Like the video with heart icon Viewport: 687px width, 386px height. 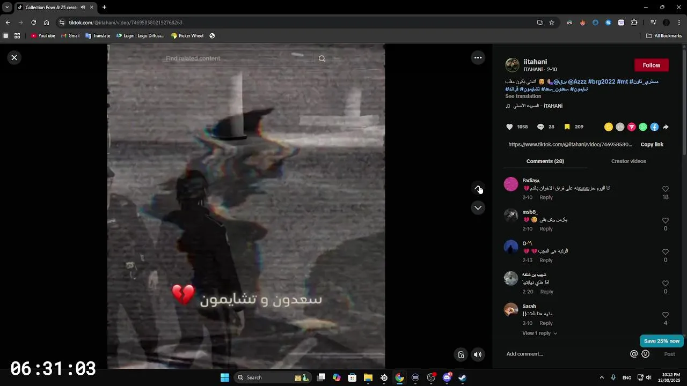[x=510, y=127]
